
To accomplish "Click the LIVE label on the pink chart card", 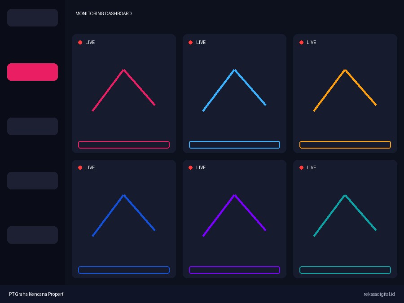I will [x=90, y=43].
